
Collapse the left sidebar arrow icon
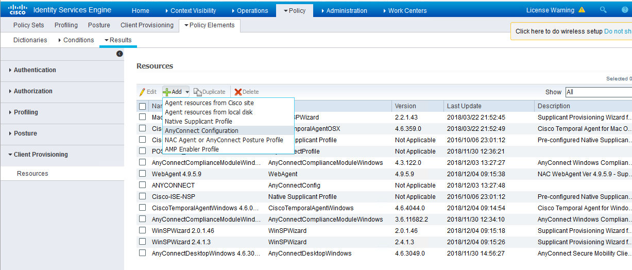pyautogui.click(x=119, y=54)
